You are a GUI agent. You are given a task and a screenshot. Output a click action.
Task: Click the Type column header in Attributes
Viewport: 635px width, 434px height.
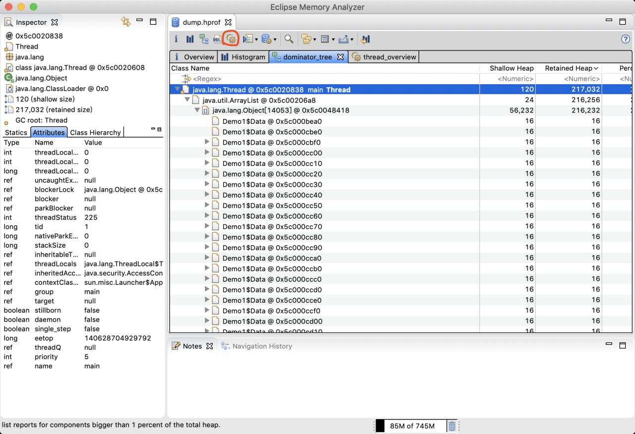click(16, 143)
